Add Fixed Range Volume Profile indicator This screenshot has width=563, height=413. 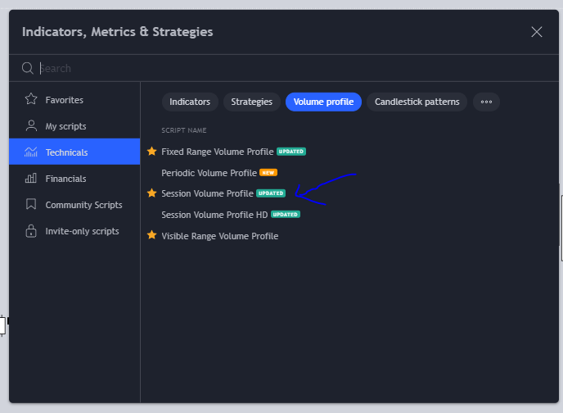tap(217, 152)
